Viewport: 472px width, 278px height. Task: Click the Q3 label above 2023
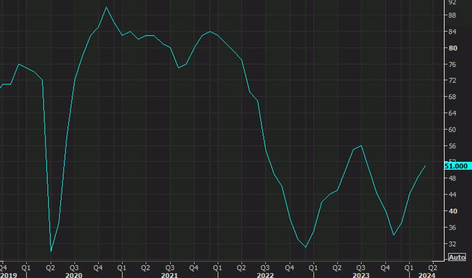(x=361, y=268)
